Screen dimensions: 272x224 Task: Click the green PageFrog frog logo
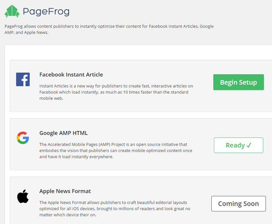12,11
